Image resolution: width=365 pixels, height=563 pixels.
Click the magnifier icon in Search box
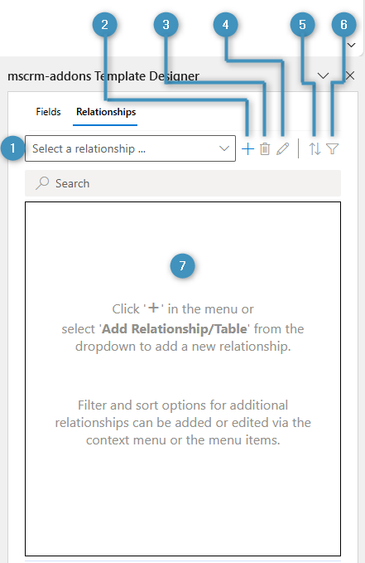tap(42, 183)
